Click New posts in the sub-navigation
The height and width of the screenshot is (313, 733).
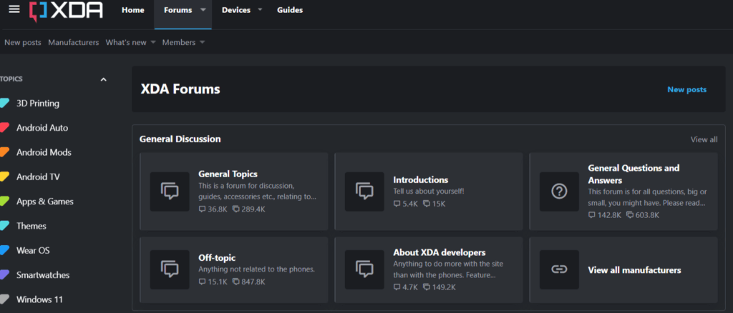pos(23,42)
